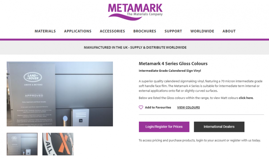
Task: Open the Applications menu
Action: [78, 31]
